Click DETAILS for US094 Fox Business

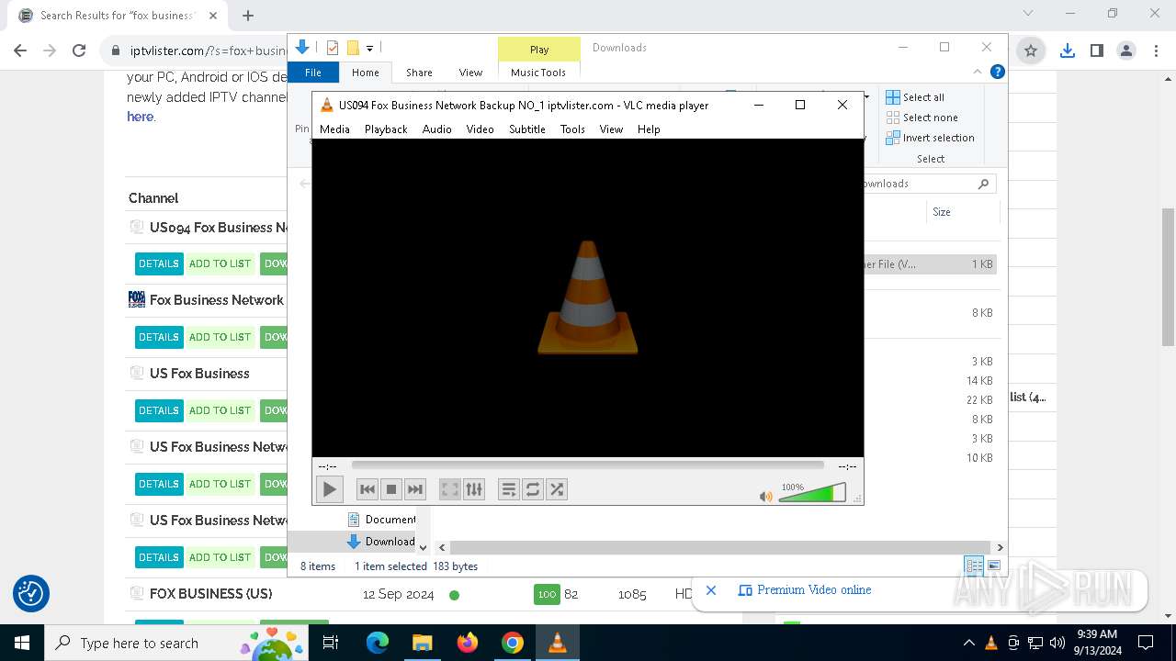tap(159, 263)
